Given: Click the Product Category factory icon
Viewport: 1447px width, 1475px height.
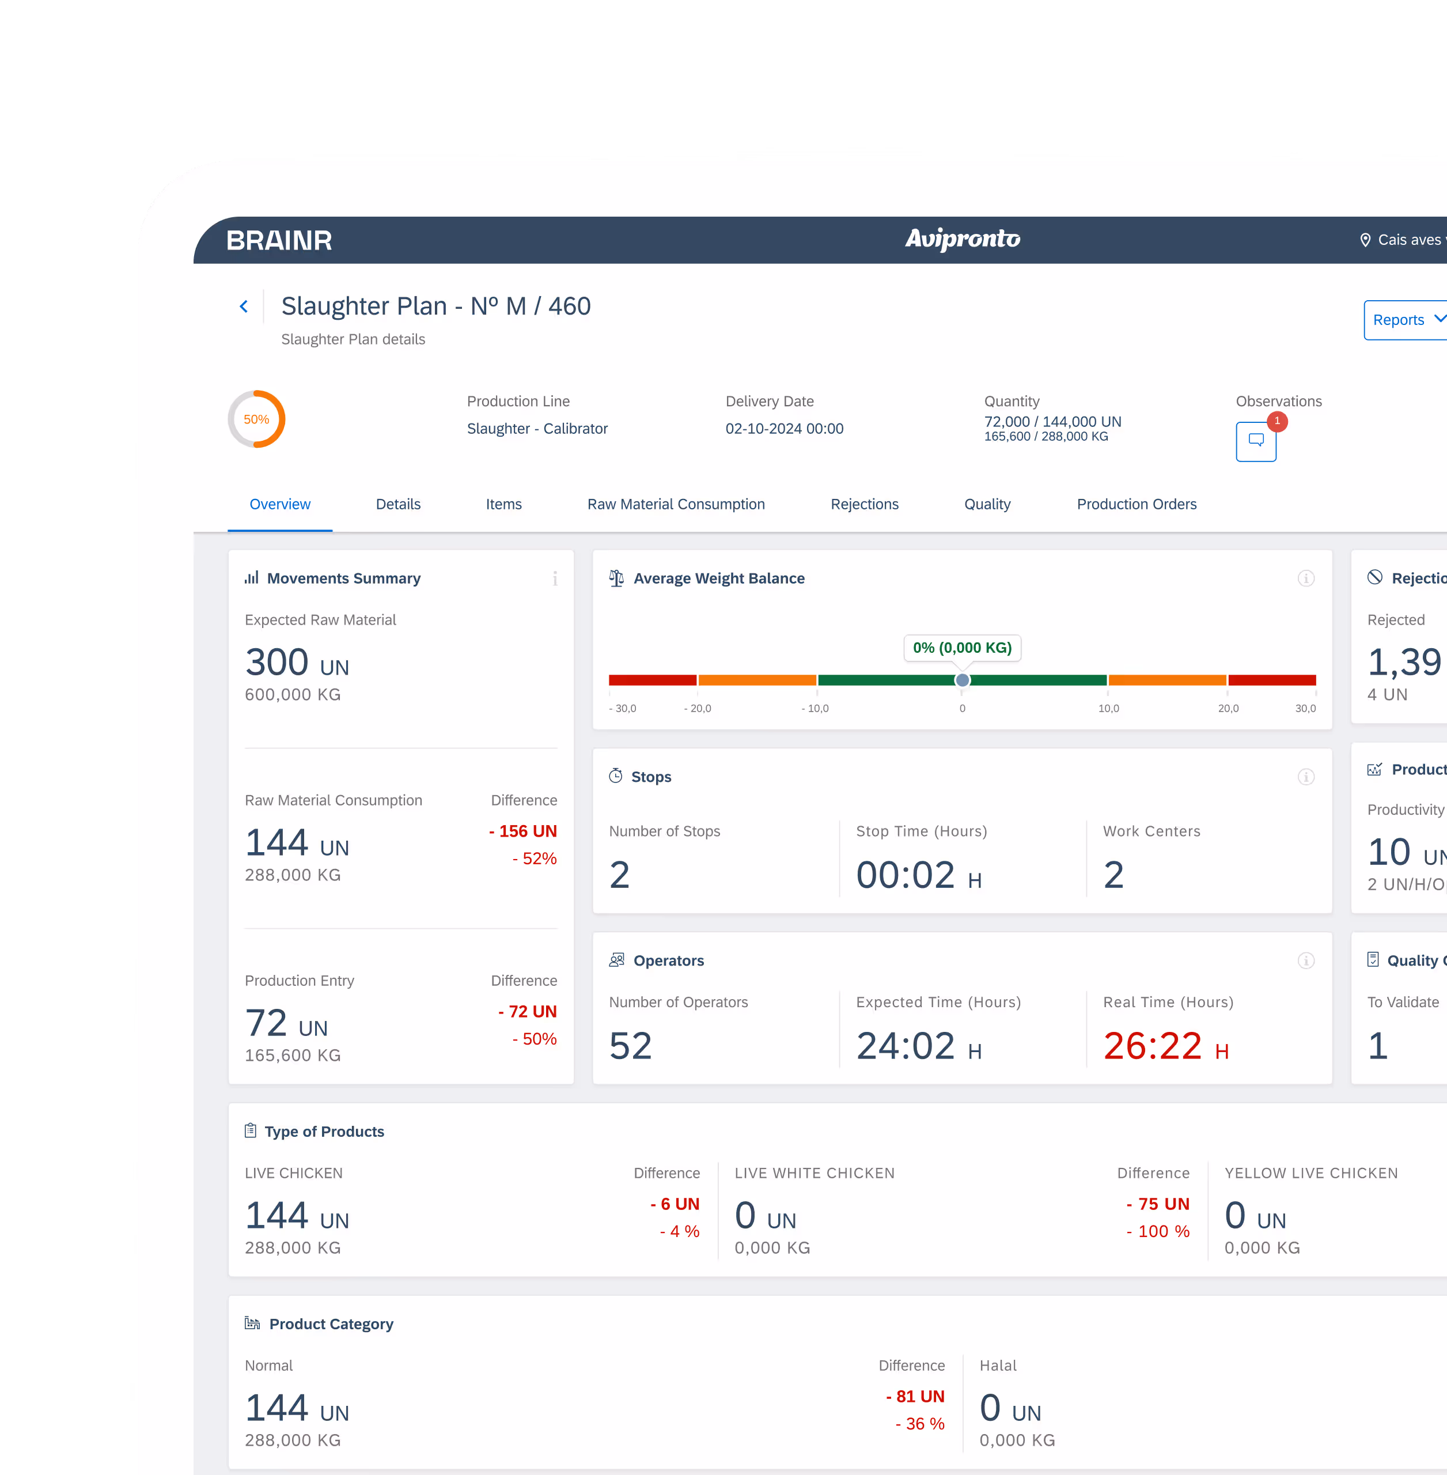Looking at the screenshot, I should pos(252,1323).
